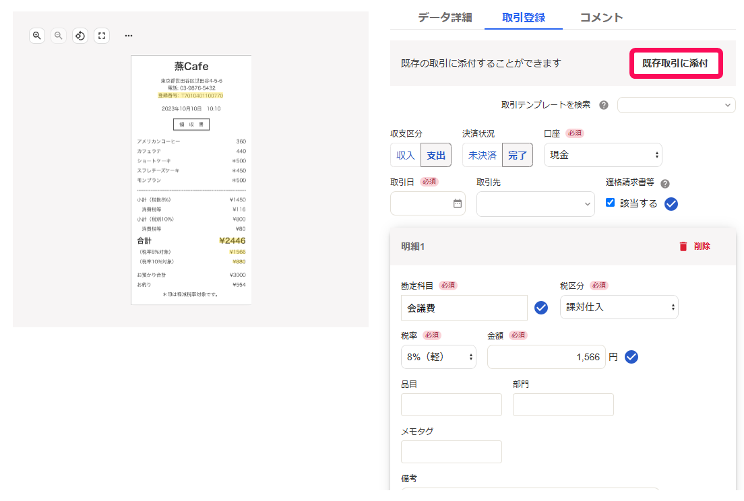The height and width of the screenshot is (501, 744).
Task: Click the red trash icon in 明細1
Action: coord(683,246)
